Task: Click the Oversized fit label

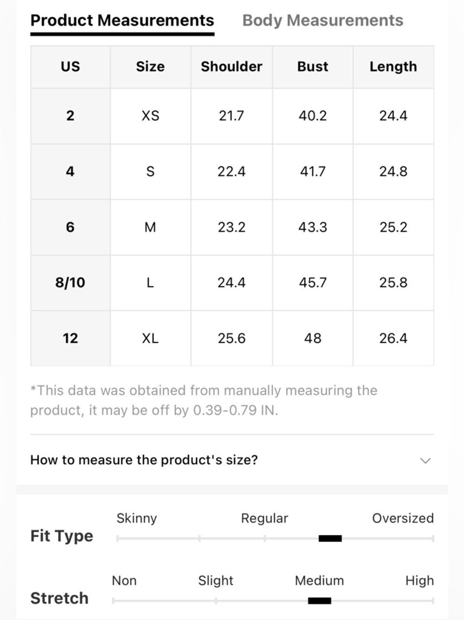Action: pyautogui.click(x=403, y=518)
